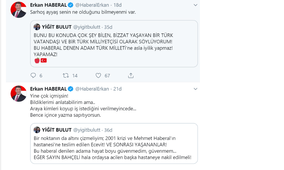Expand the options chevron on the 21d tweet
284x170 pixels.
[195, 89]
